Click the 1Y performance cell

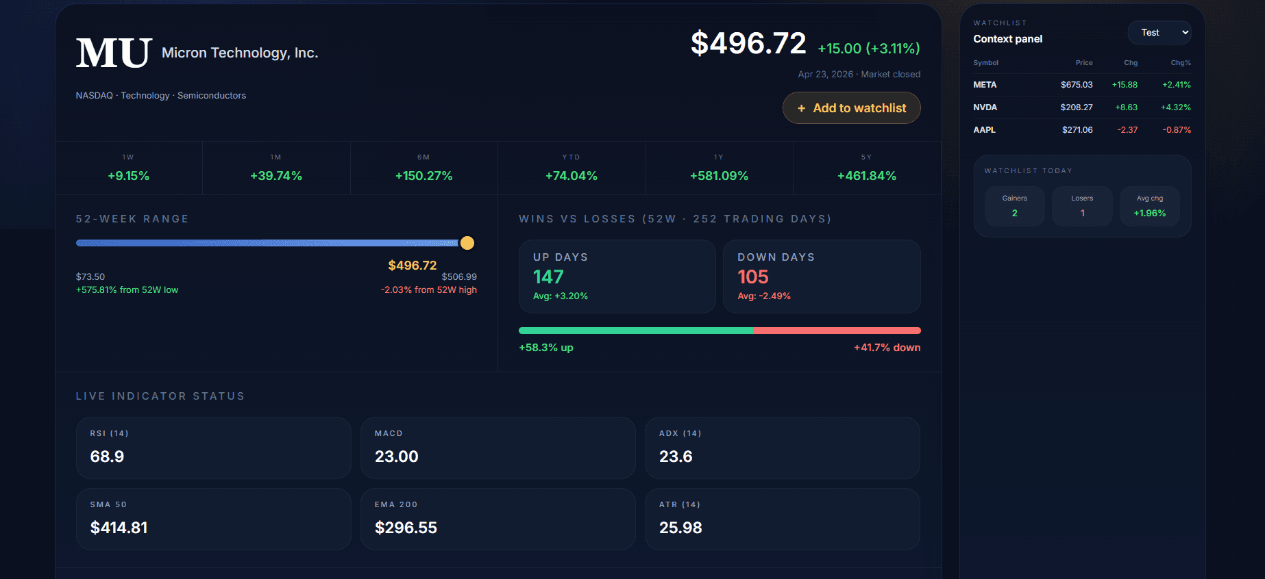719,168
